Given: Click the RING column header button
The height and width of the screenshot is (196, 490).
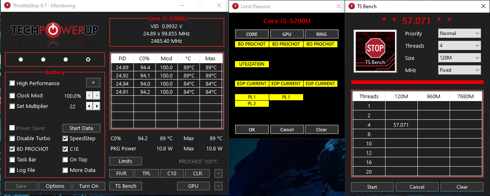Looking at the screenshot, I should pyautogui.click(x=321, y=34).
